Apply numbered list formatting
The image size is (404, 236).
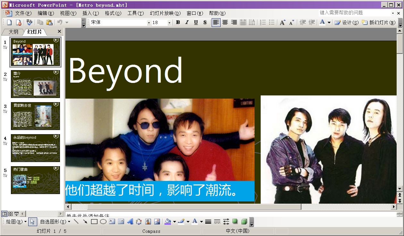[x=263, y=22]
